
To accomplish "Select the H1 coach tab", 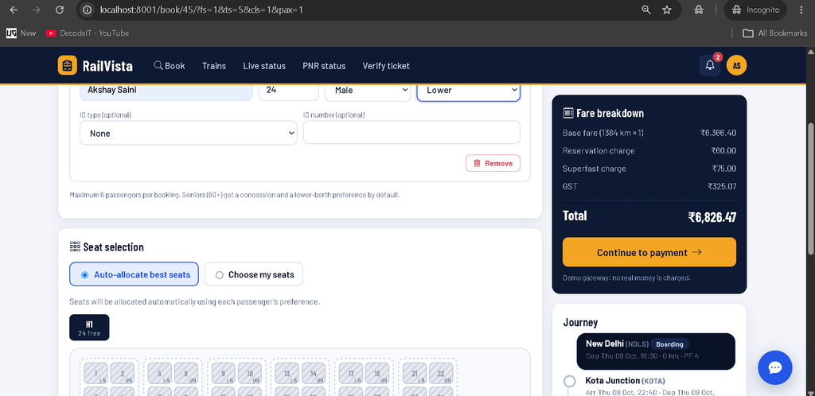I will (x=89, y=328).
